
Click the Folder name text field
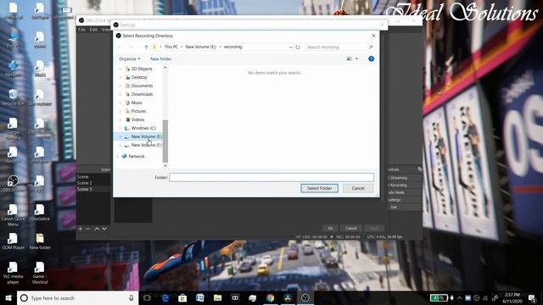point(271,177)
